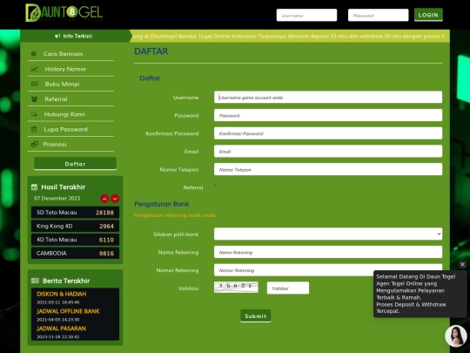Focus the Konfirmasi Password field
The image size is (470, 353).
tap(328, 133)
